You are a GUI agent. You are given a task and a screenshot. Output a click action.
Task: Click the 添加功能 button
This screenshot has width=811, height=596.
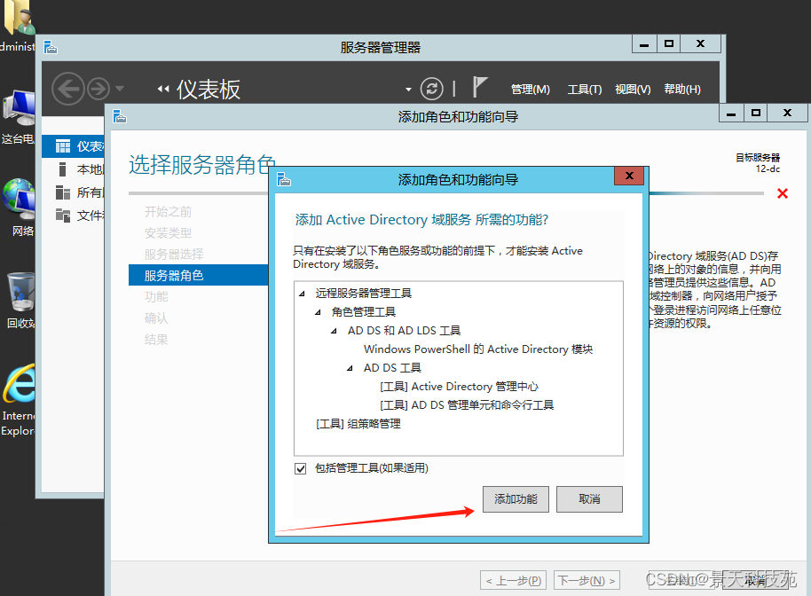(516, 498)
